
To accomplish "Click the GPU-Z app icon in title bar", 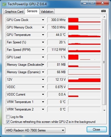I will tap(4, 4).
